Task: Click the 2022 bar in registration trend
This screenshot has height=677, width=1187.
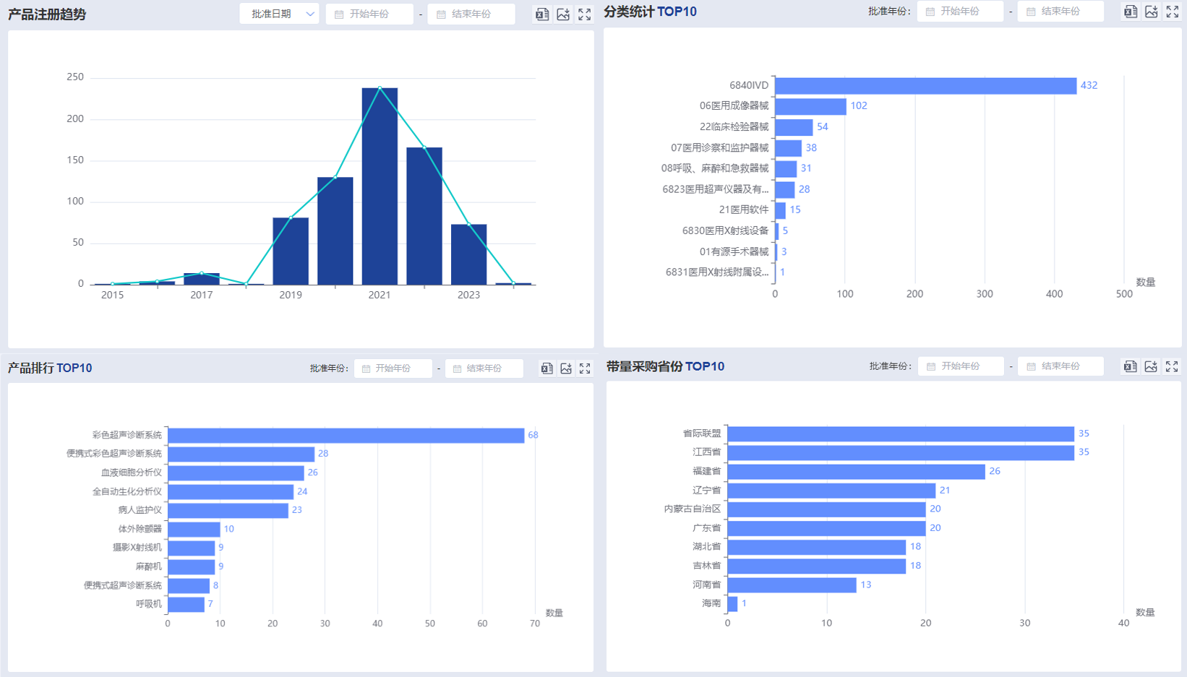Action: click(424, 216)
